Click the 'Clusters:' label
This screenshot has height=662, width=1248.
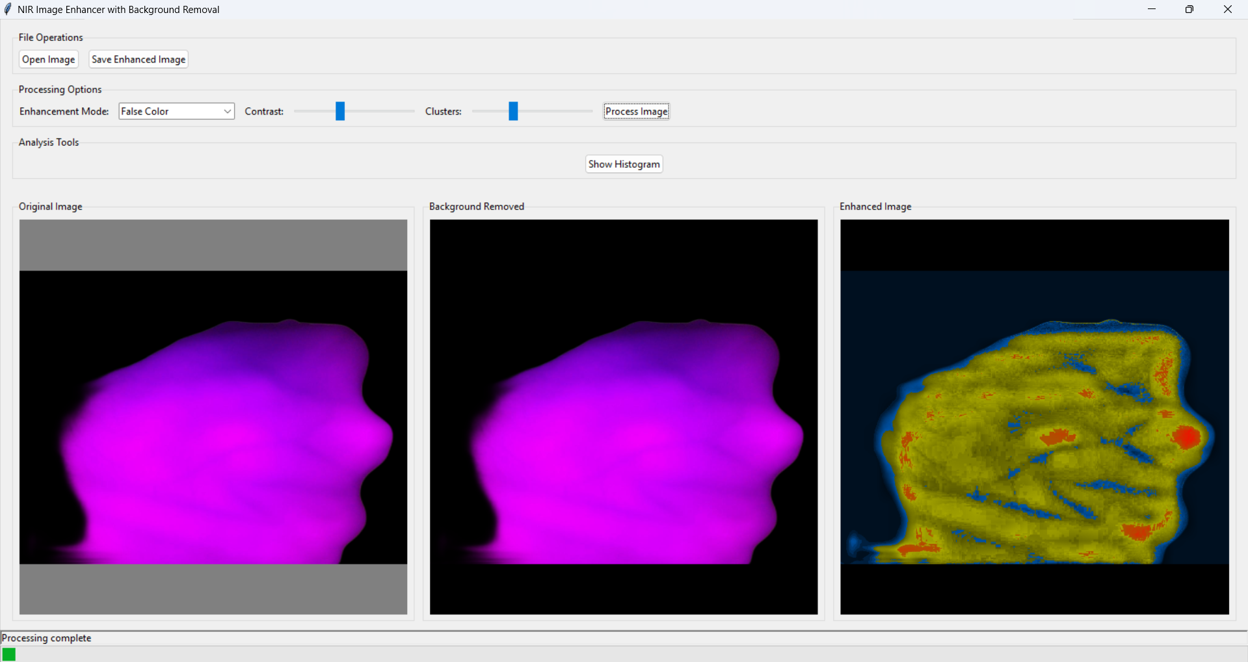pyautogui.click(x=444, y=111)
